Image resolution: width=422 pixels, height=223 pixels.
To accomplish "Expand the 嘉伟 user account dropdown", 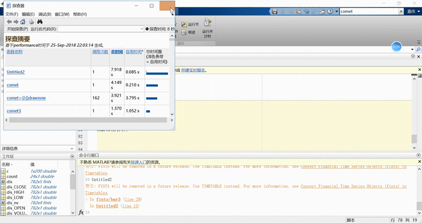I will pyautogui.click(x=413, y=11).
